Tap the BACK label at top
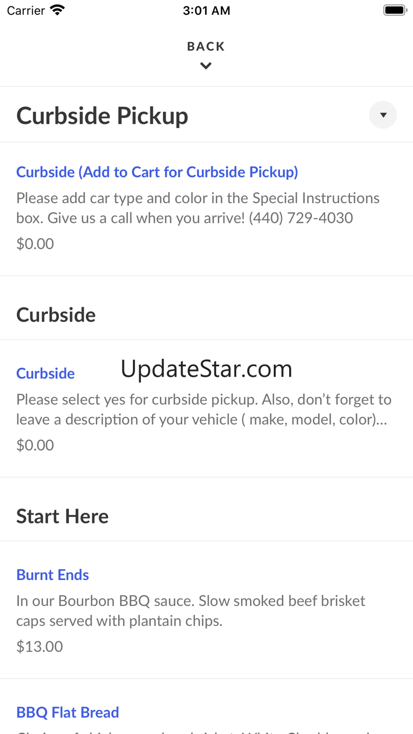This screenshot has height=734, width=413. [206, 47]
